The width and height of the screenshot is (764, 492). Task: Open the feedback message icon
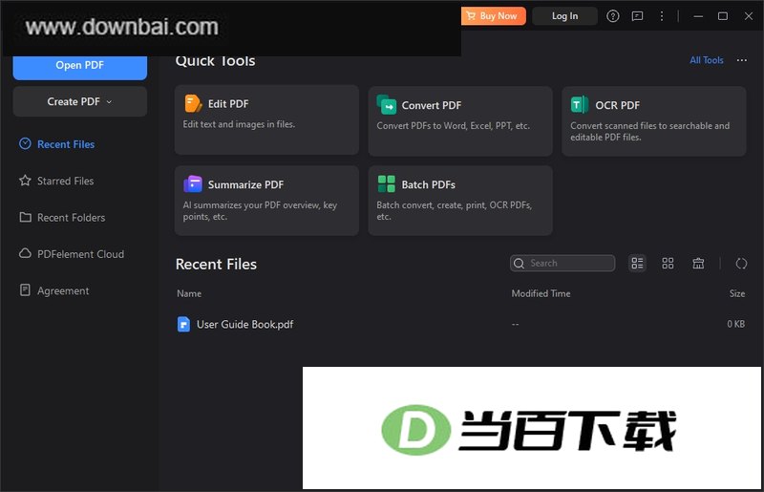[x=637, y=16]
